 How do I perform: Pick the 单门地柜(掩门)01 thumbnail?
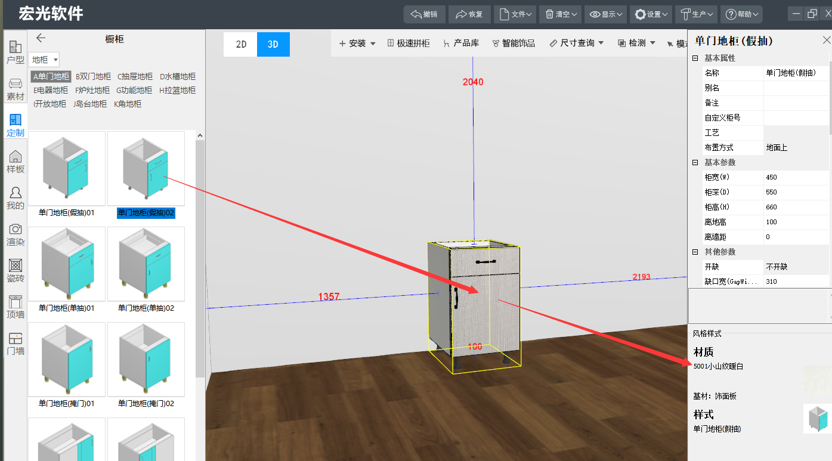point(67,360)
